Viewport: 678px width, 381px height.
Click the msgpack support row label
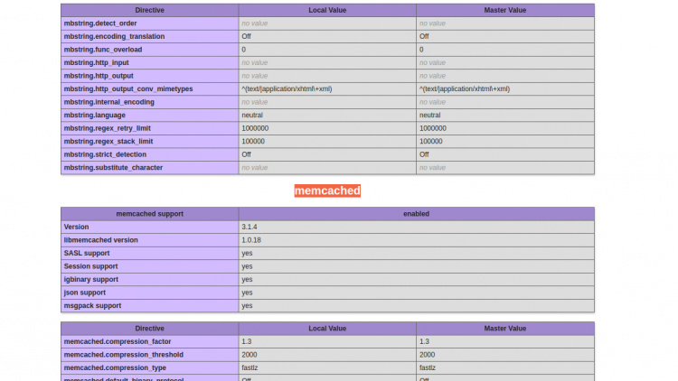coord(92,306)
